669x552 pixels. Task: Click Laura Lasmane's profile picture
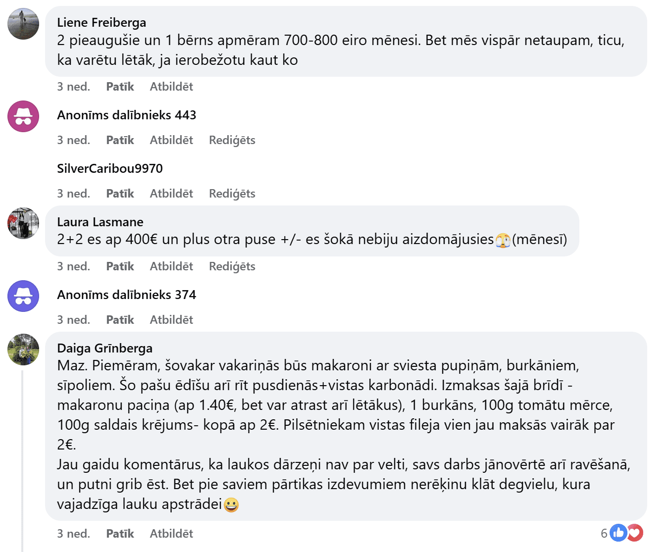[x=23, y=223]
